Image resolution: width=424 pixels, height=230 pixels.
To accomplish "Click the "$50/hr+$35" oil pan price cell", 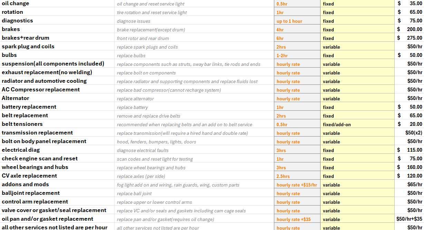I will pos(409,219).
